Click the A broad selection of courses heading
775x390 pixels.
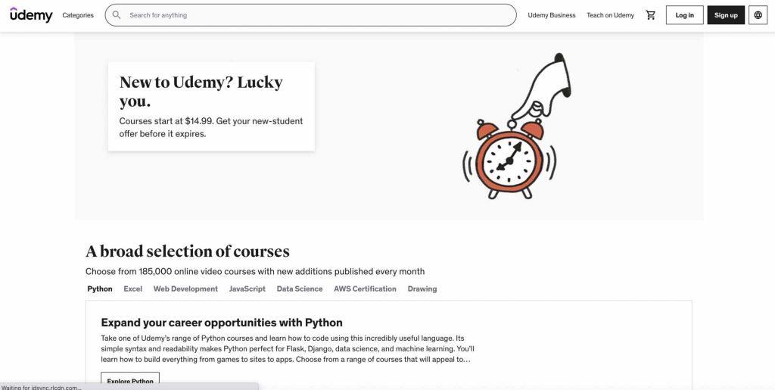tap(188, 251)
